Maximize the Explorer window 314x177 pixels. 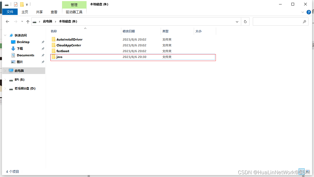(x=293, y=4)
